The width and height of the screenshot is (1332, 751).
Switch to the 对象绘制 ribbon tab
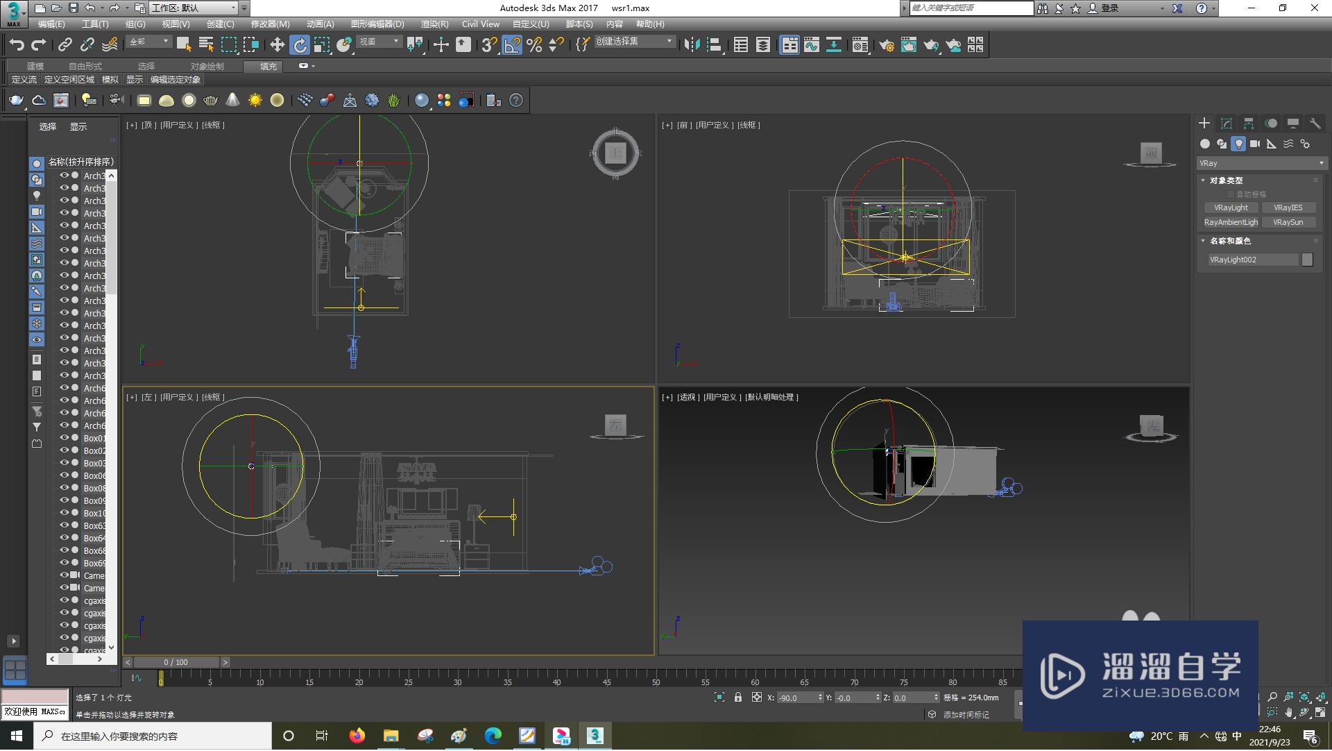point(207,67)
